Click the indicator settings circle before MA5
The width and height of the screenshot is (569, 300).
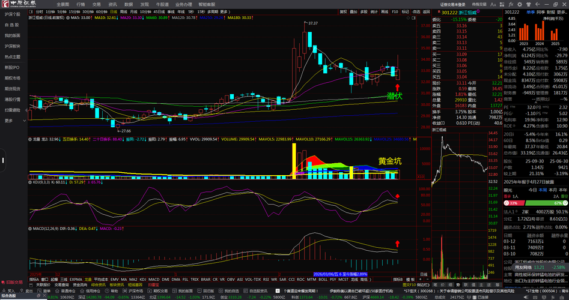[68, 17]
